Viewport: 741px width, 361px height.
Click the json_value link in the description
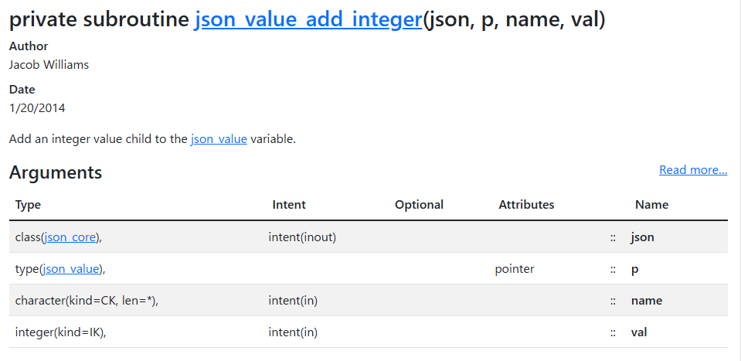click(219, 139)
